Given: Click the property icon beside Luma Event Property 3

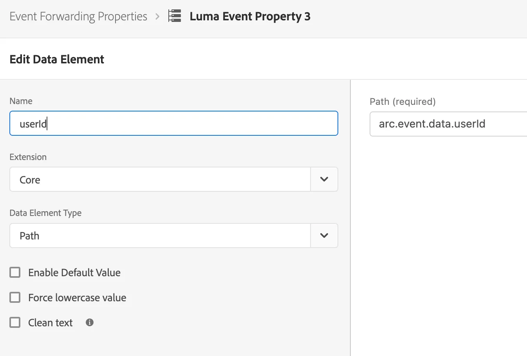Looking at the screenshot, I should [175, 16].
